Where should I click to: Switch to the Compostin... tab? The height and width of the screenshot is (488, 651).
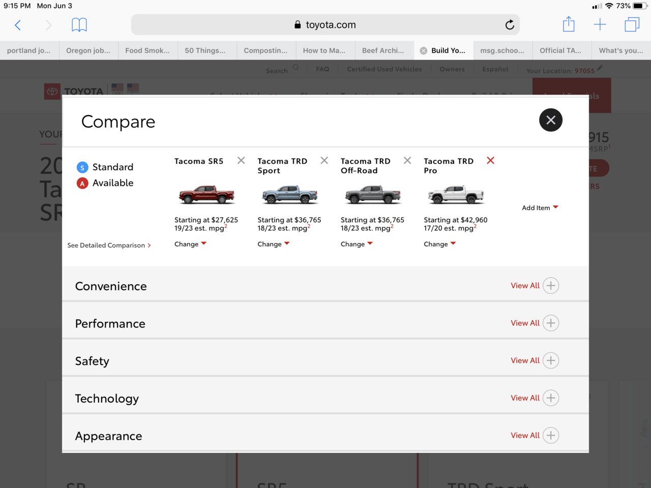[x=265, y=50]
